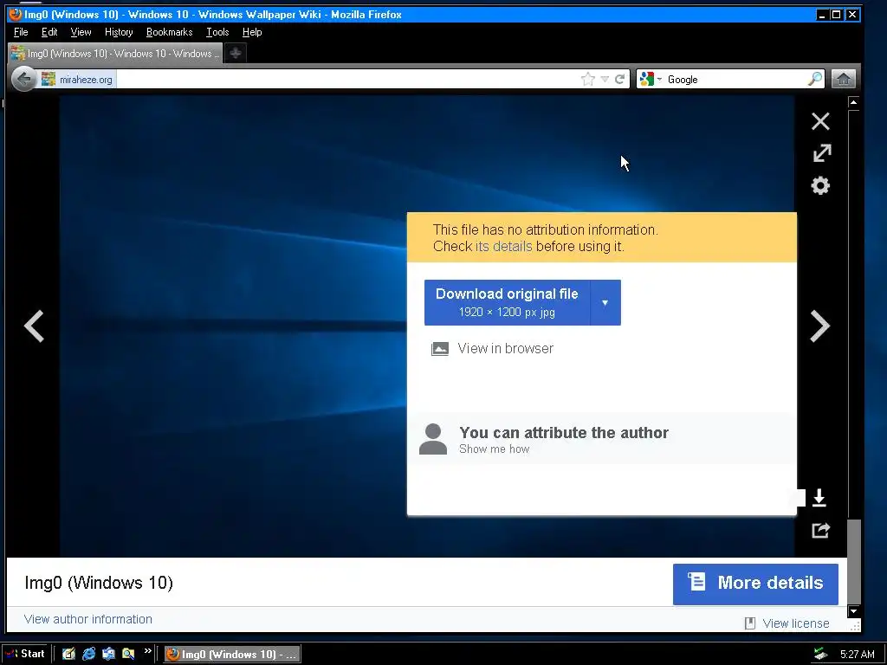This screenshot has height=665, width=887.
Task: Click the View license link
Action: pyautogui.click(x=795, y=623)
